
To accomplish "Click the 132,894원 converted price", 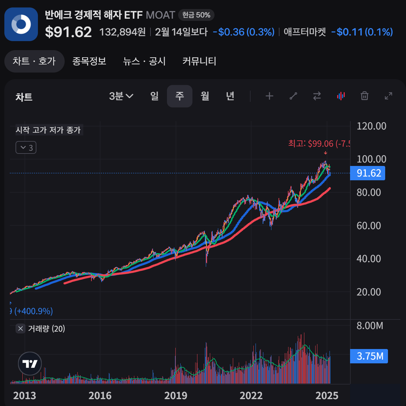I will click(122, 32).
